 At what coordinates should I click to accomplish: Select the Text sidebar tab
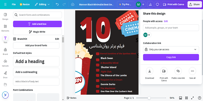5,39
